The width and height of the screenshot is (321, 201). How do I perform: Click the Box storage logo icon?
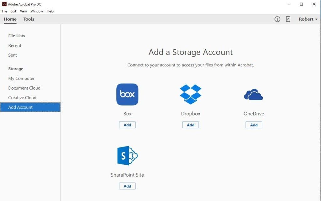coord(127,95)
